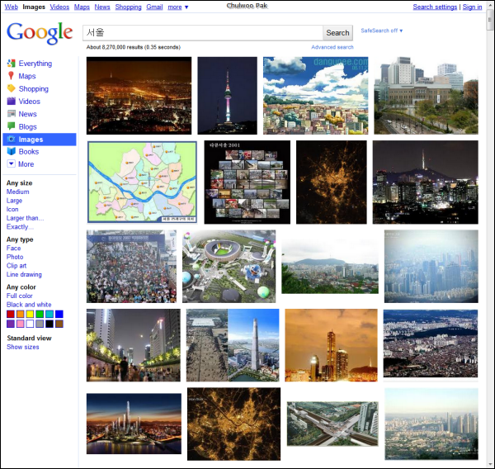Click the Blogs icon in sidebar
495x469 pixels.
pyautogui.click(x=11, y=127)
